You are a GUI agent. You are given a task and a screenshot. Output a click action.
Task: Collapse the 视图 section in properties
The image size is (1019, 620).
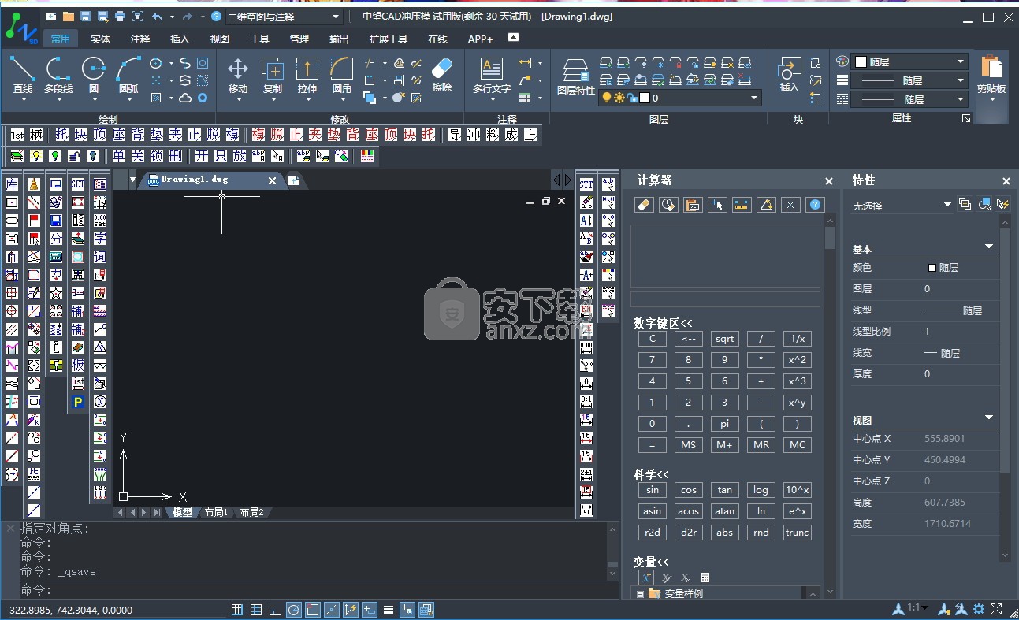pyautogui.click(x=989, y=418)
